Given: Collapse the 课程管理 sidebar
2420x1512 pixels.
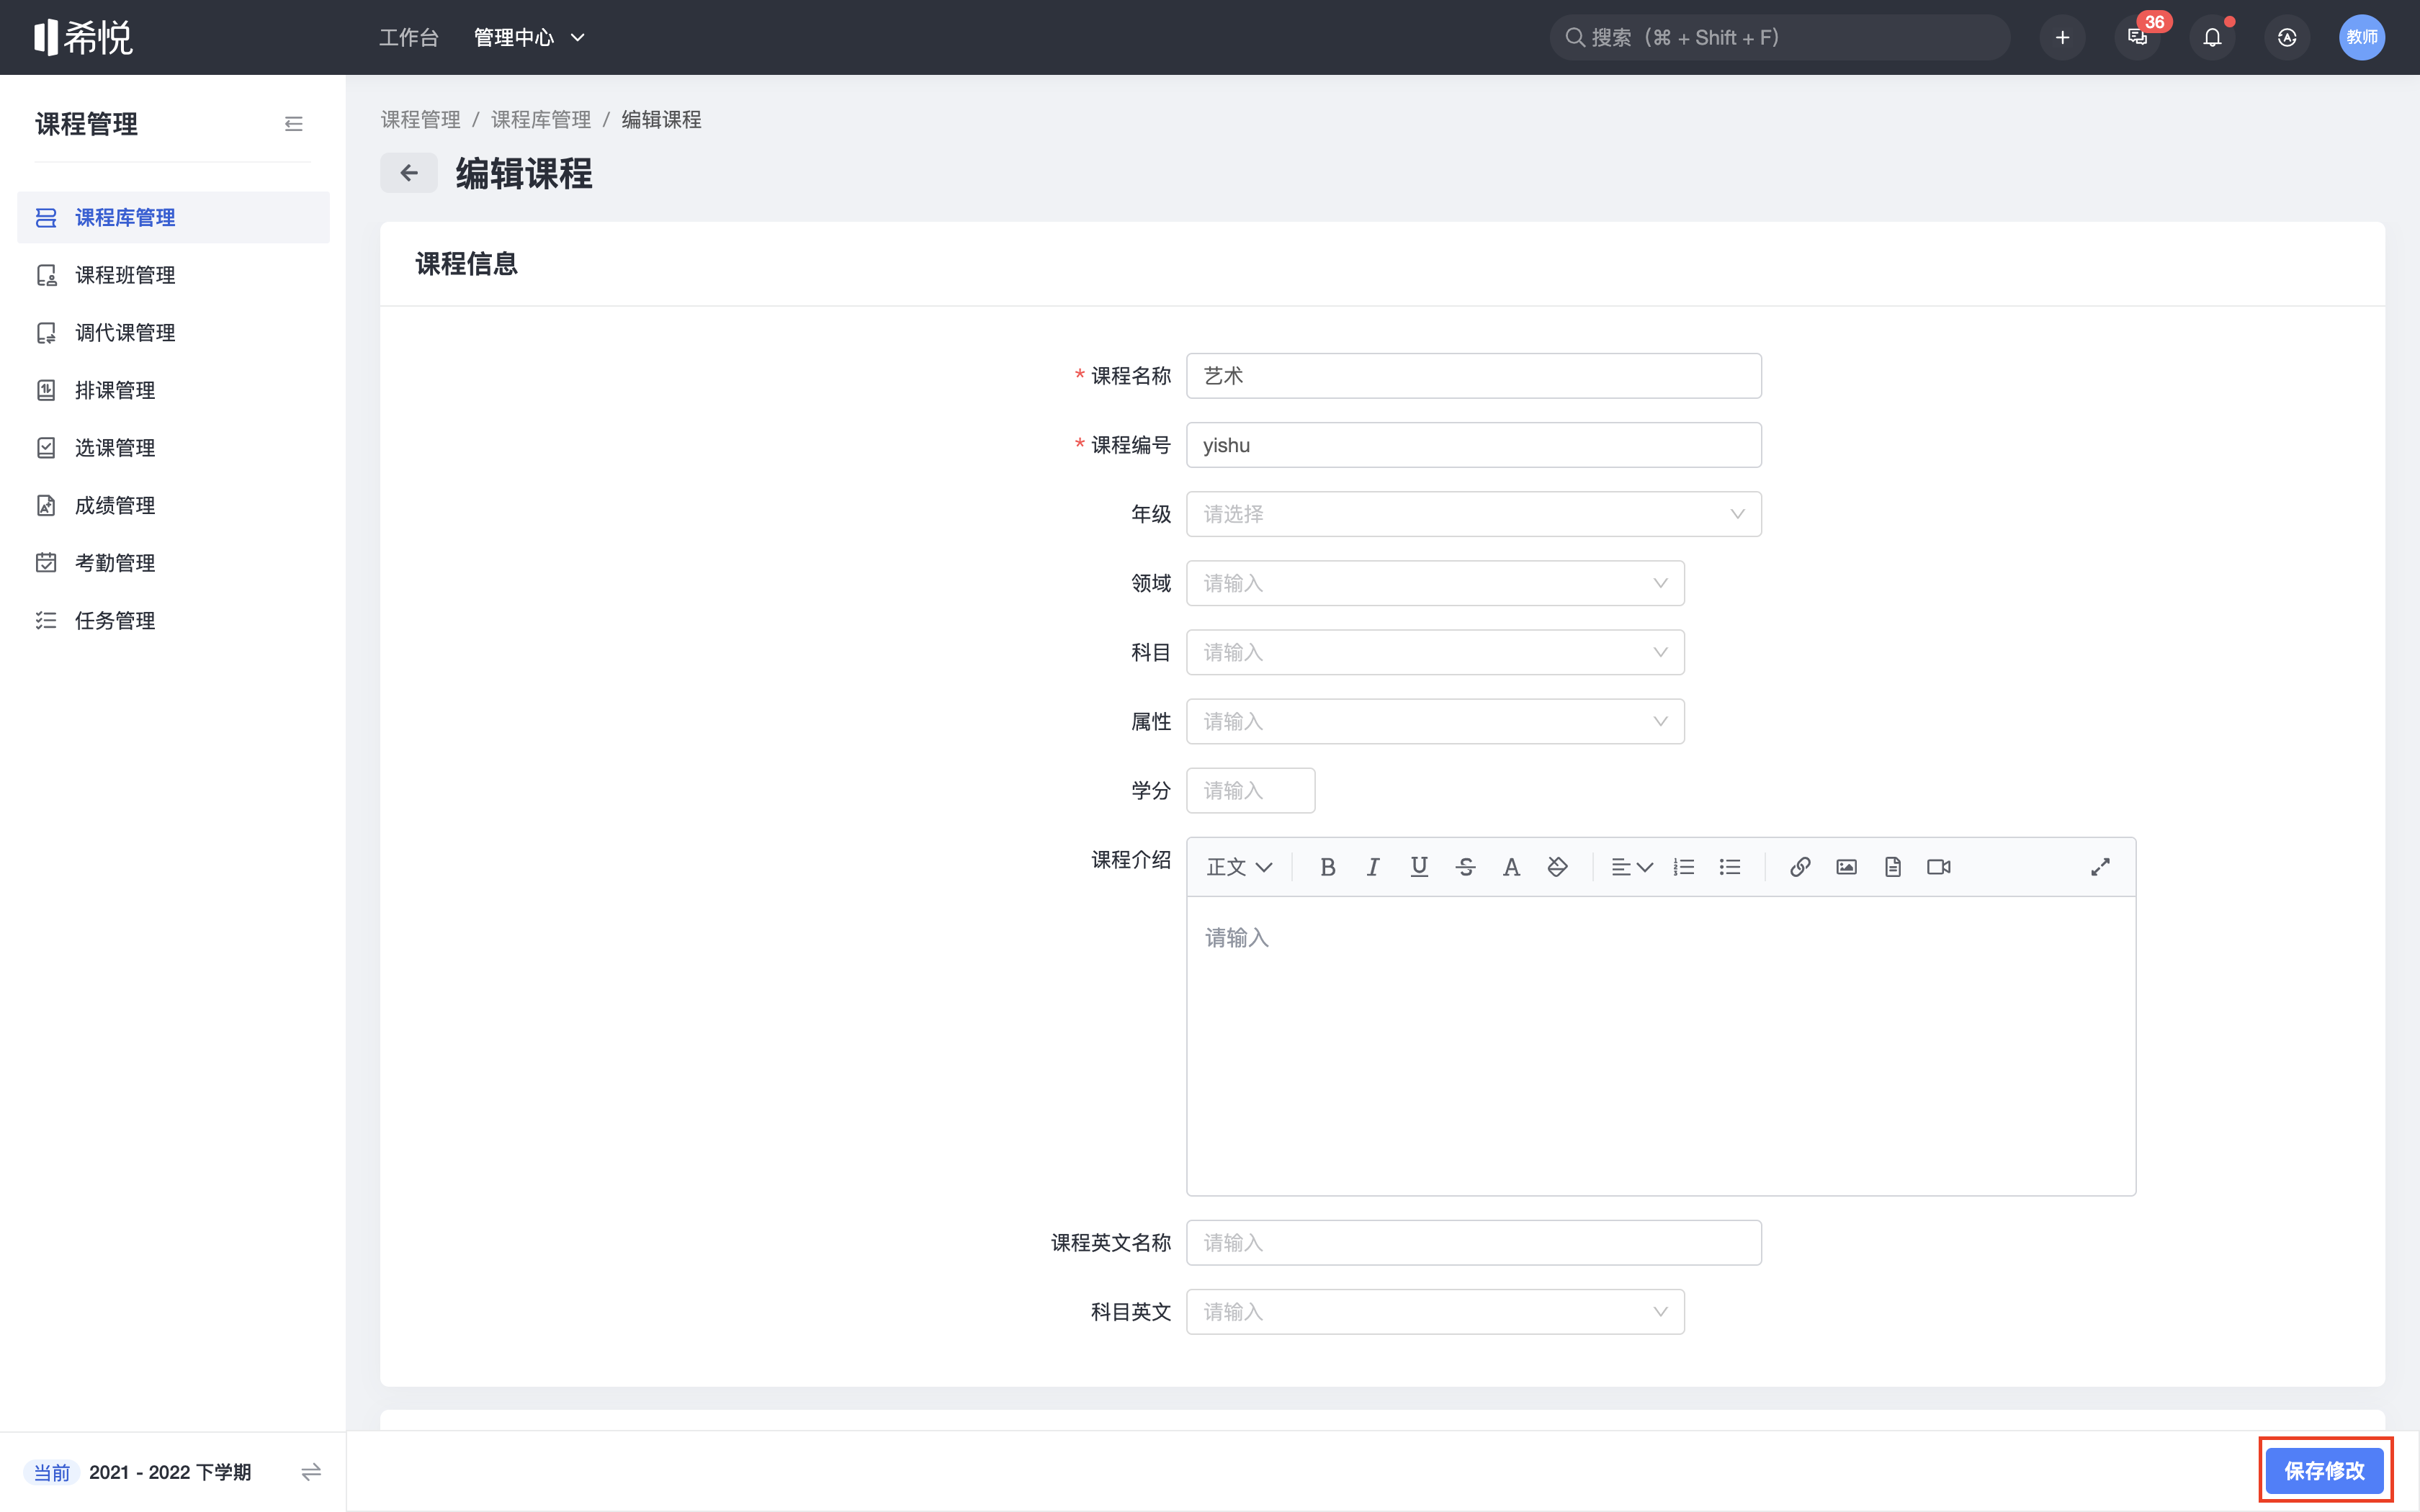Looking at the screenshot, I should pyautogui.click(x=293, y=124).
